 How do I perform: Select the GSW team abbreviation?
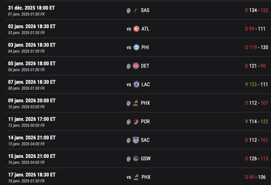click(146, 158)
